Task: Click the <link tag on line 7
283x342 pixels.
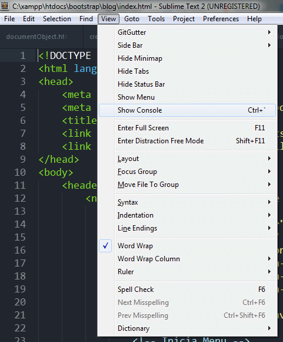Action: (x=76, y=133)
